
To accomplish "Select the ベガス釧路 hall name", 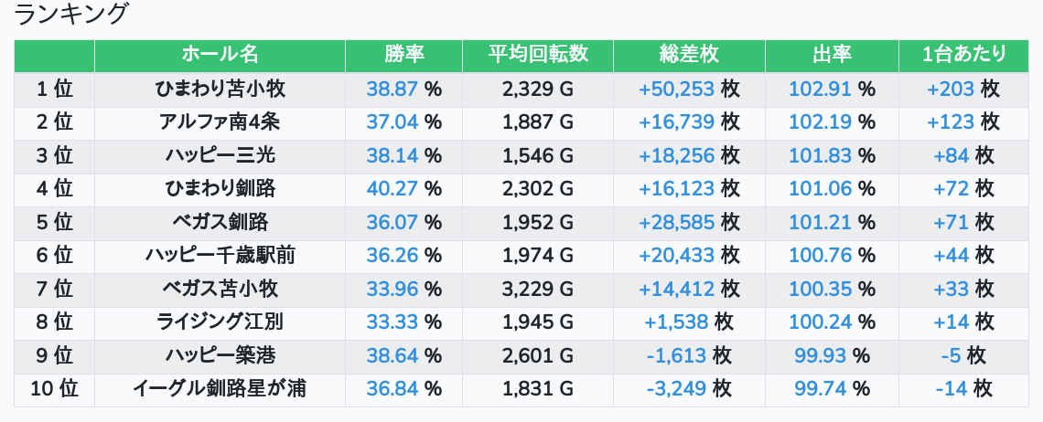I will (x=220, y=222).
